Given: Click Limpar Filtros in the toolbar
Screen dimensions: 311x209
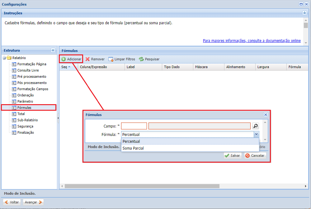Looking at the screenshot, I should 122,59.
